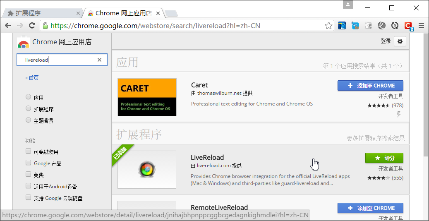This screenshot has height=221, width=429.
Task: Open the RemoteLiveReload title
Action: 219,207
